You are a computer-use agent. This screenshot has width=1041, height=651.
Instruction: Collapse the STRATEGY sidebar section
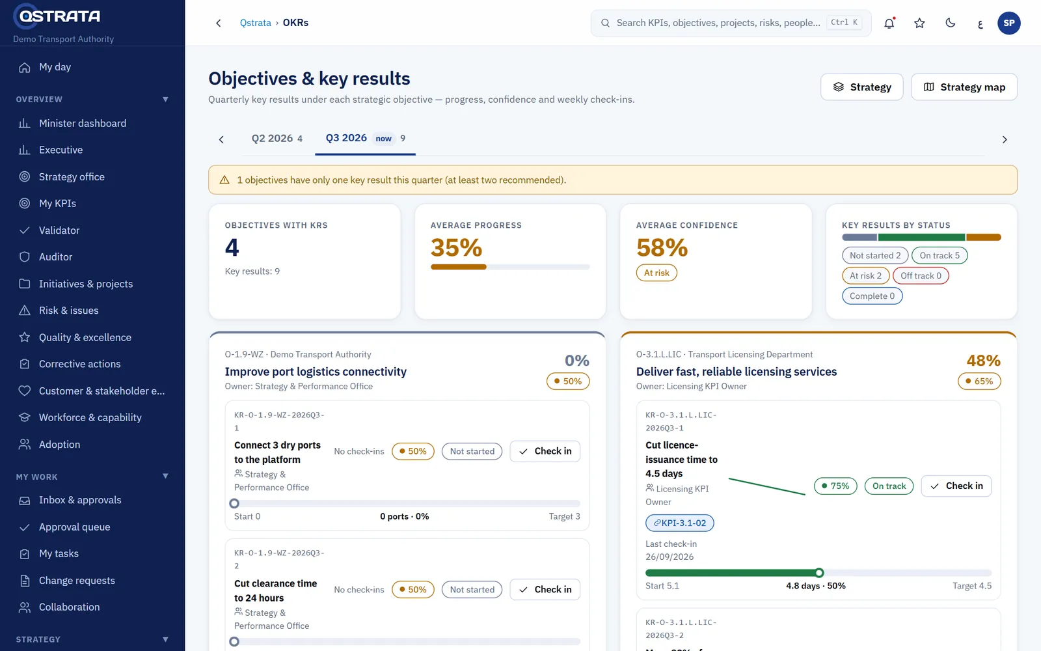pos(165,639)
